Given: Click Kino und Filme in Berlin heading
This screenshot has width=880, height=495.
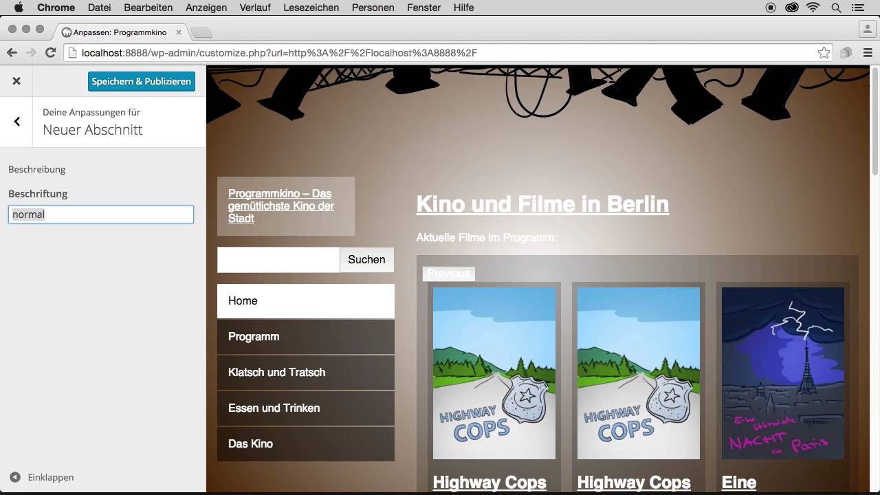Looking at the screenshot, I should 542,204.
